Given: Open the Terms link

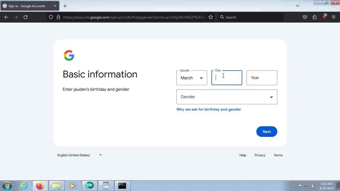Looking at the screenshot, I should coord(278,155).
